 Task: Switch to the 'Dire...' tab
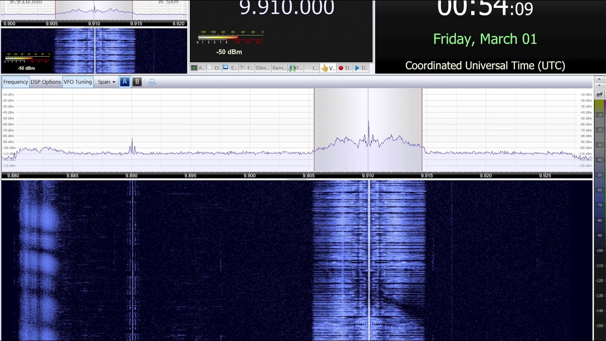click(263, 68)
